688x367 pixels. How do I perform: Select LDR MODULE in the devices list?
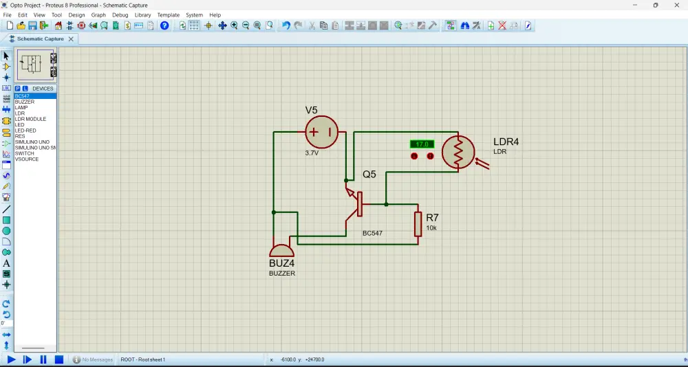35,119
